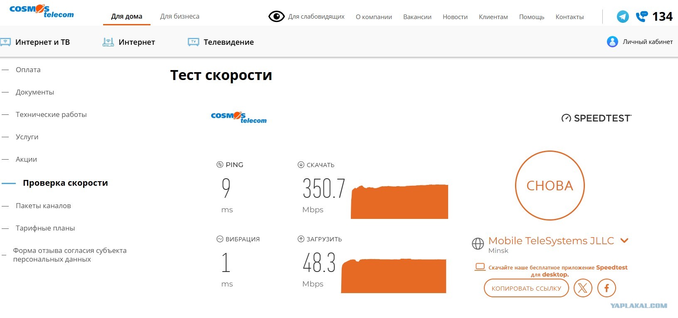Click the КОПИРОВАТЬ ССЫЛКУ button
The width and height of the screenshot is (678, 318).
(x=526, y=288)
